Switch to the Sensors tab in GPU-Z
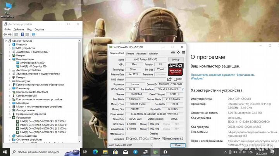 130,54
